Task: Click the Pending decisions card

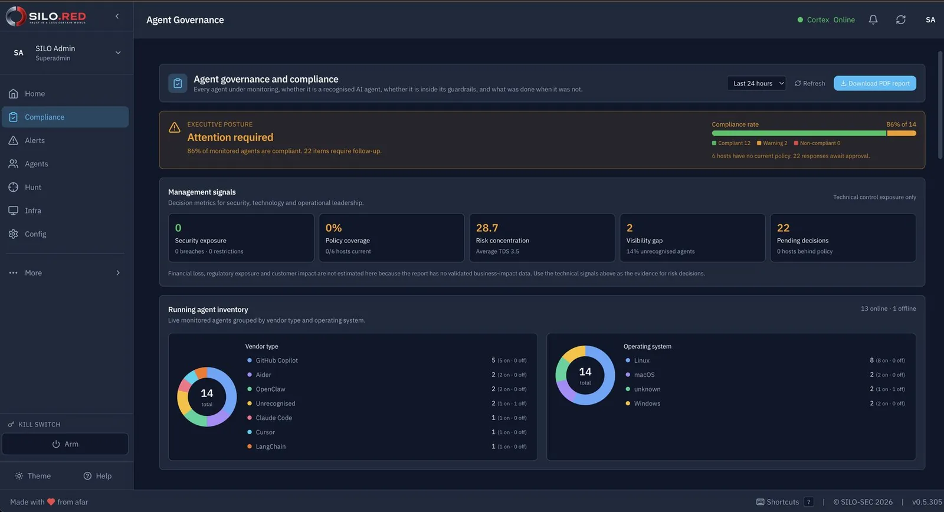Action: click(x=843, y=238)
